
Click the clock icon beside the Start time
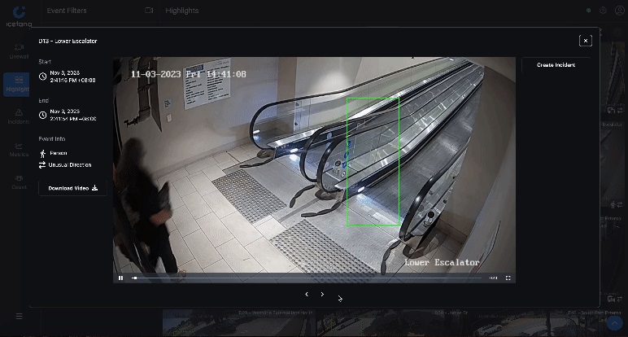tap(42, 77)
